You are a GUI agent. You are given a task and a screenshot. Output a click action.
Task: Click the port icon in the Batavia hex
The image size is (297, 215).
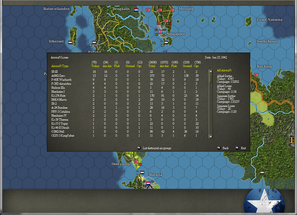144,182
